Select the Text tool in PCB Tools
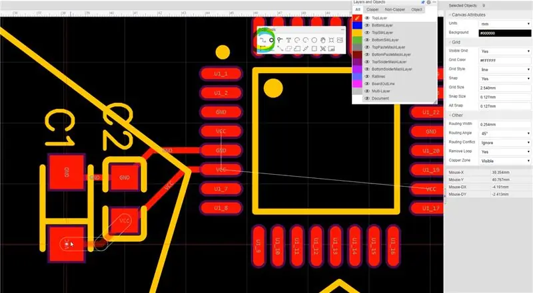 pyautogui.click(x=288, y=40)
